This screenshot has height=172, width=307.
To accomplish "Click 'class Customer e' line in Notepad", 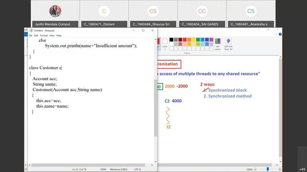I will coord(45,68).
